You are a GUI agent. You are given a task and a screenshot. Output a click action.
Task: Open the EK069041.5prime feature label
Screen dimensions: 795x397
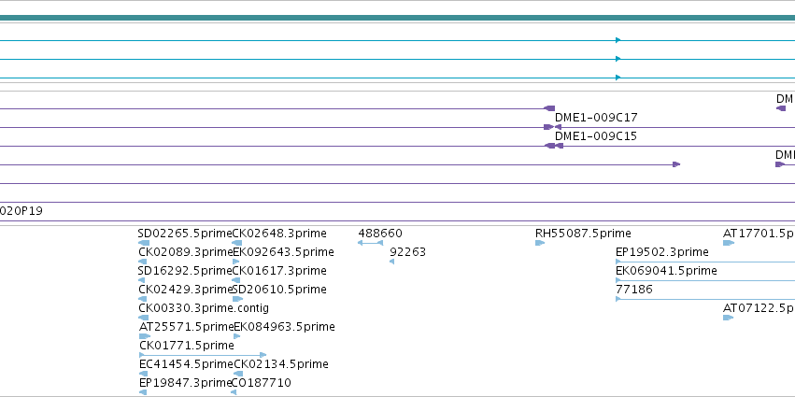click(x=666, y=271)
